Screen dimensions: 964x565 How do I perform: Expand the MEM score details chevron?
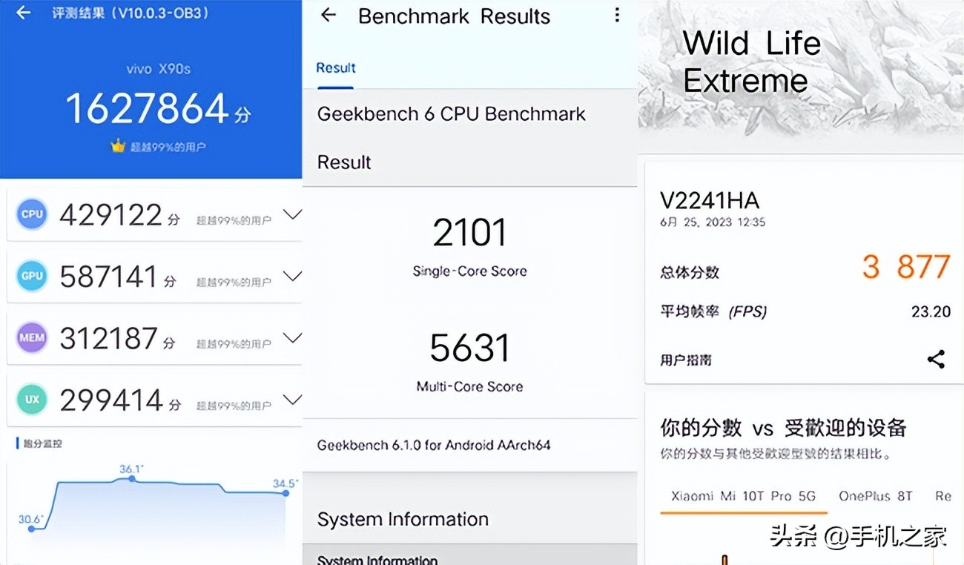point(292,337)
